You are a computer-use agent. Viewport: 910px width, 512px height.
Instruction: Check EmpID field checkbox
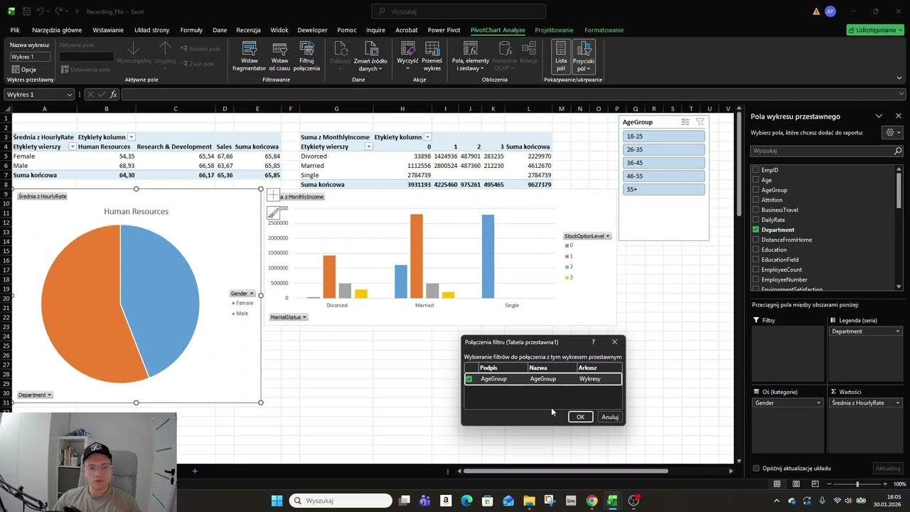[756, 170]
